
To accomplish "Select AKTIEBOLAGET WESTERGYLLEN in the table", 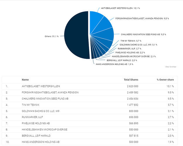I will click(41, 86).
